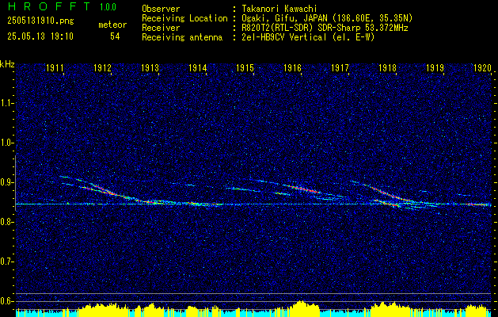The image size is (498, 317).
Task: Click the meteor count 54
Action: (x=115, y=36)
